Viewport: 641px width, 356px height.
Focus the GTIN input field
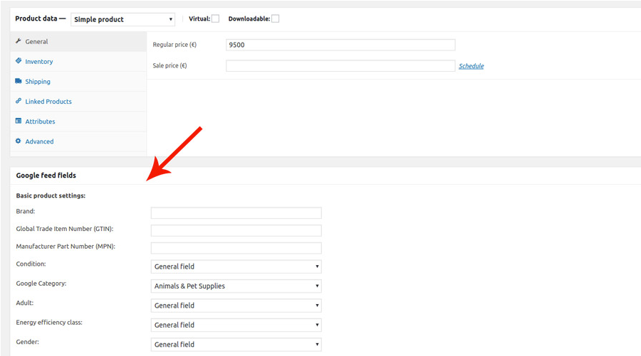(x=236, y=230)
